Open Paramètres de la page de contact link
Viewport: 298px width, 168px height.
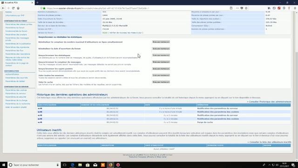point(17,64)
